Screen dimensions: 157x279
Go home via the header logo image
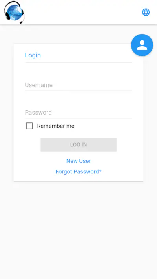pyautogui.click(x=14, y=12)
